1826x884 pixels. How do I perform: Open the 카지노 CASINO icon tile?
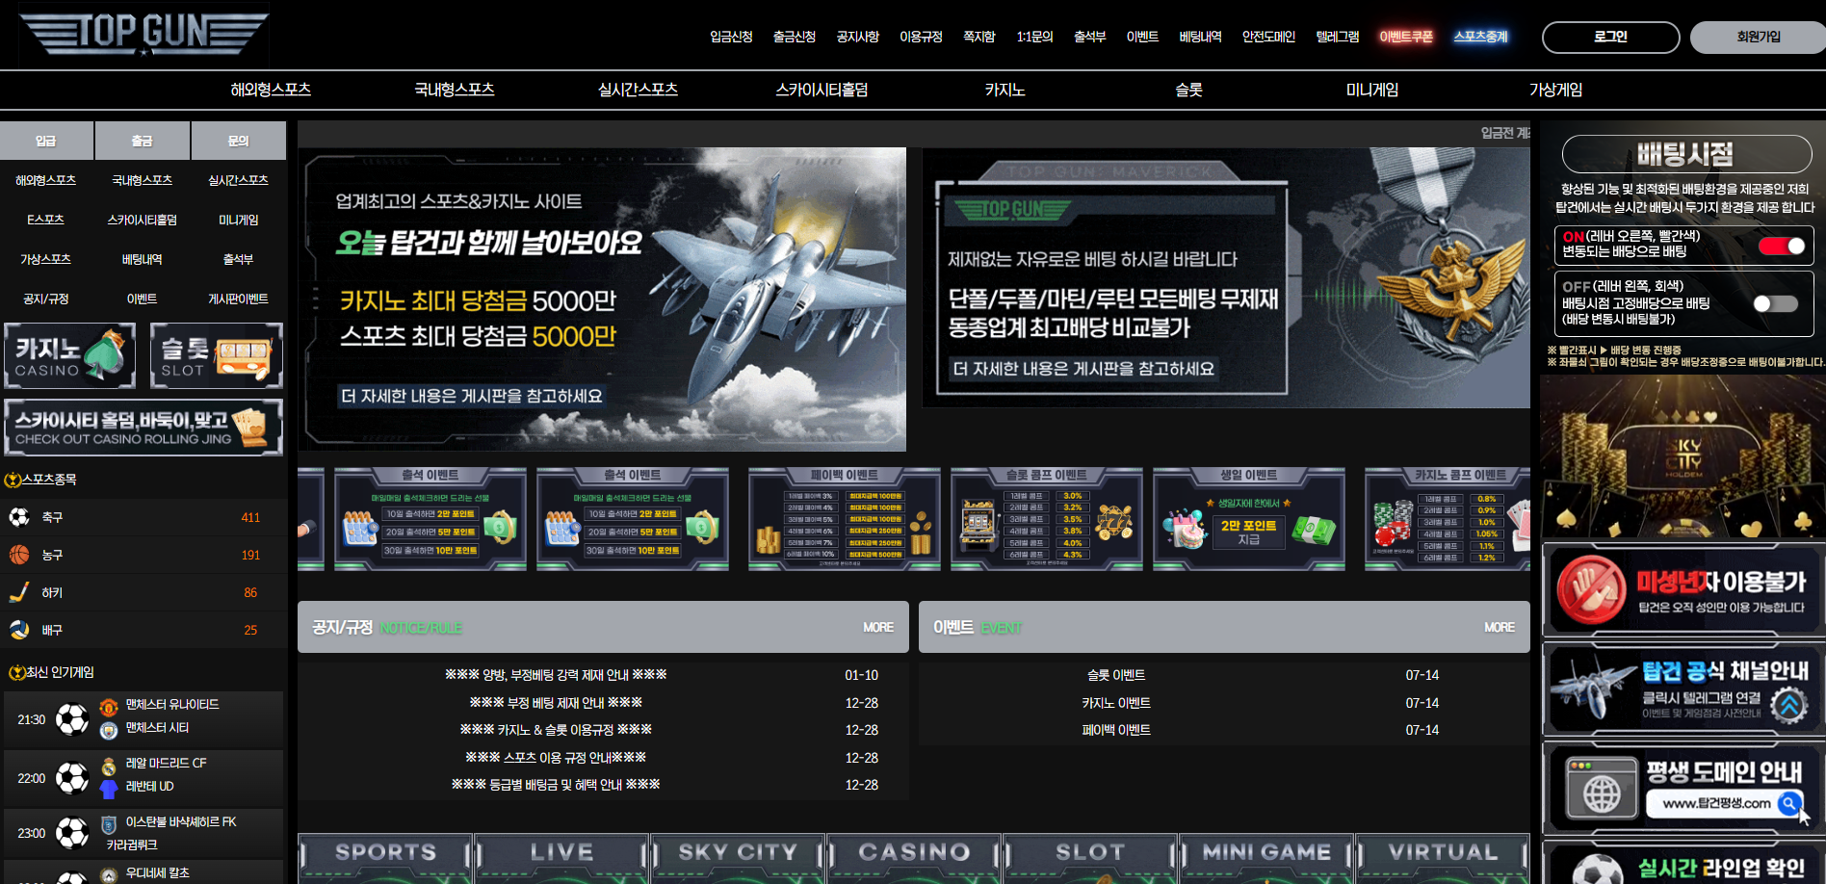click(70, 355)
